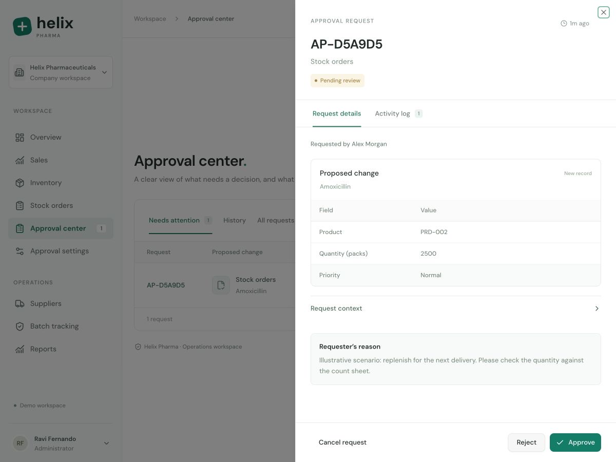616x462 pixels.
Task: Click the 1 request footer text
Action: coord(160,319)
